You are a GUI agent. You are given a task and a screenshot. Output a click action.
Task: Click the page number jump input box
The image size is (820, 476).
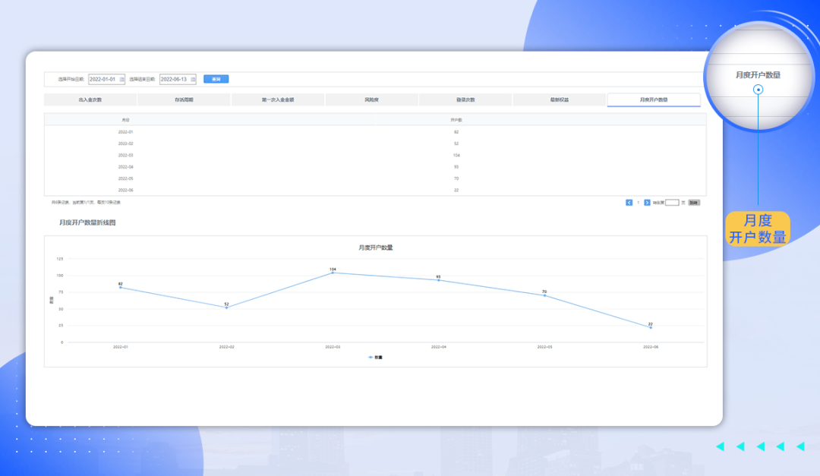click(672, 203)
